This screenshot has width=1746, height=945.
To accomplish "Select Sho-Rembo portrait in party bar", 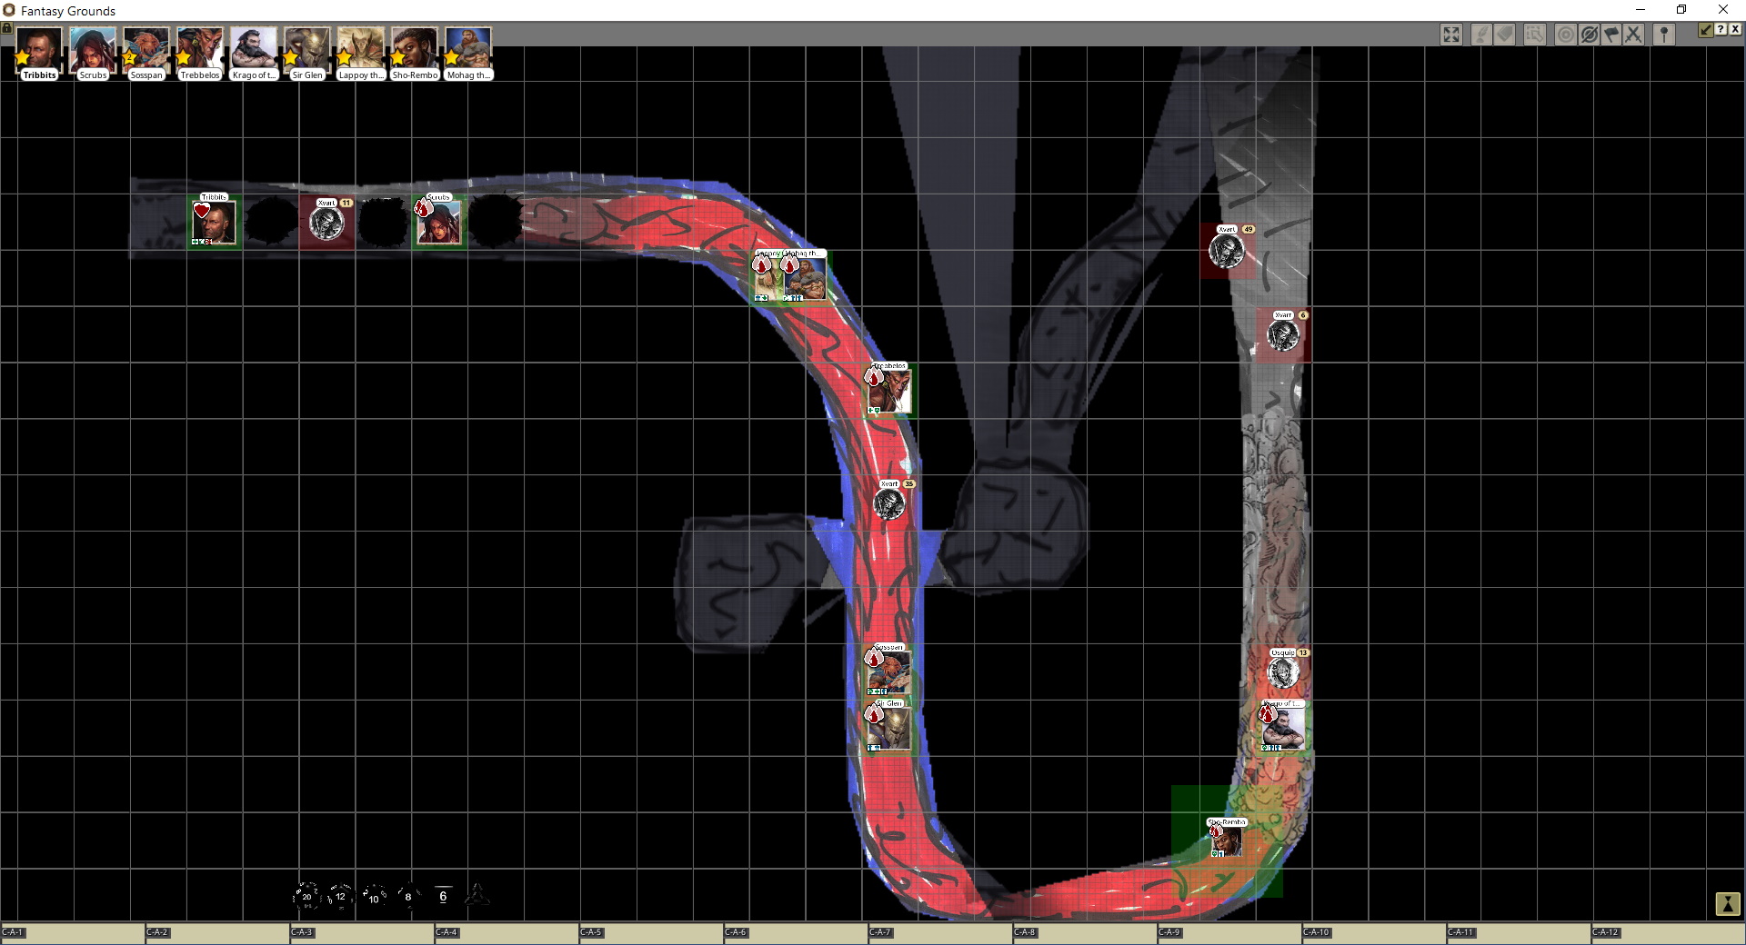I will point(415,53).
